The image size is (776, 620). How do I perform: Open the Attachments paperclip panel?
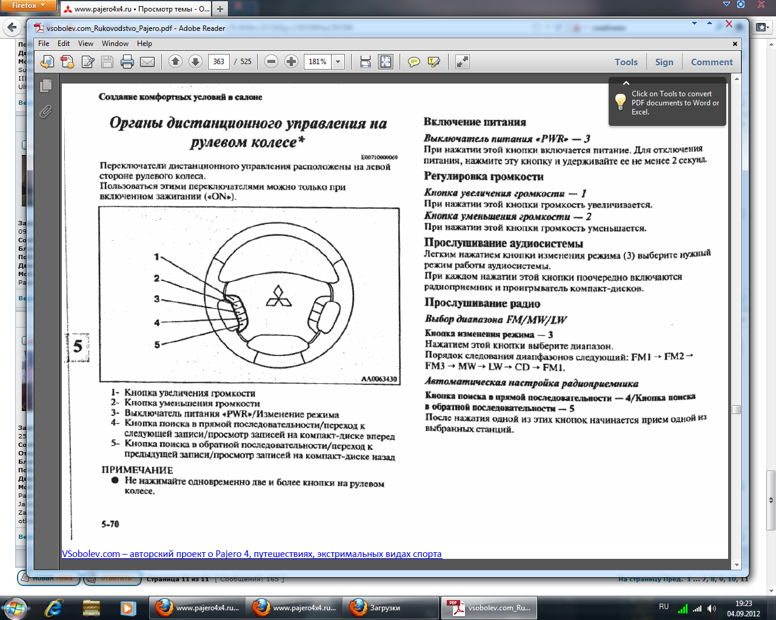click(x=45, y=111)
